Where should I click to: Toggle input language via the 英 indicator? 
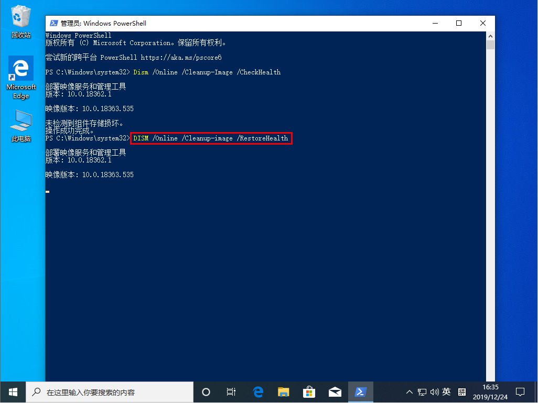click(446, 392)
